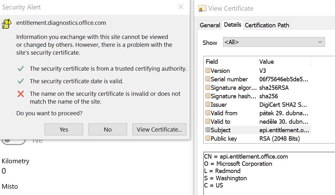The height and width of the screenshot is (195, 335).
Task: Click the Kilometry value 0 field
Action: tap(4, 171)
